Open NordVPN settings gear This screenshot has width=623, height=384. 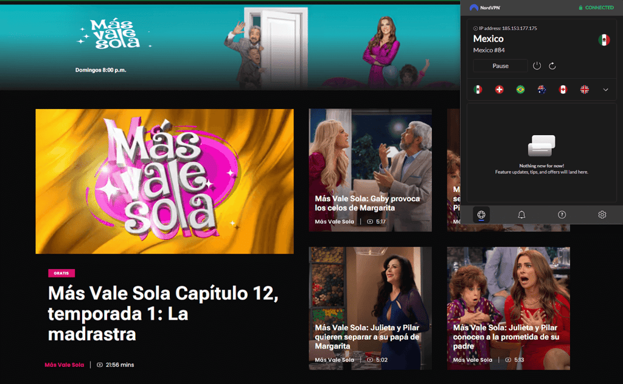[x=602, y=215]
